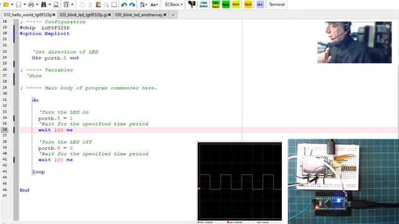Screen dimensions: 399x224
Task: Click the highlighted 'wait 100 ms' line
Action: pos(55,130)
